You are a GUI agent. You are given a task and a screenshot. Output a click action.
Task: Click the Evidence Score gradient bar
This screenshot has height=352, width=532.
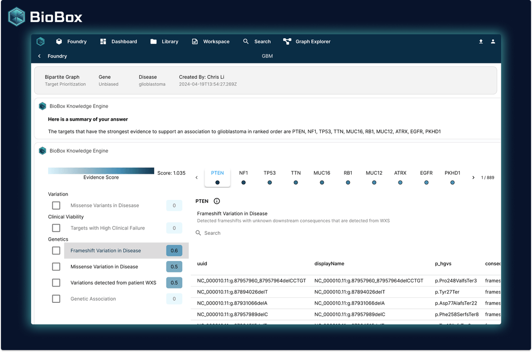pos(101,170)
